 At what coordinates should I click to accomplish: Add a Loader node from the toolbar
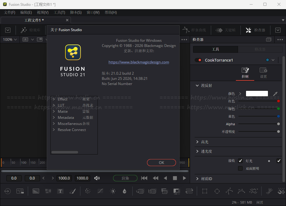[x=7, y=191]
